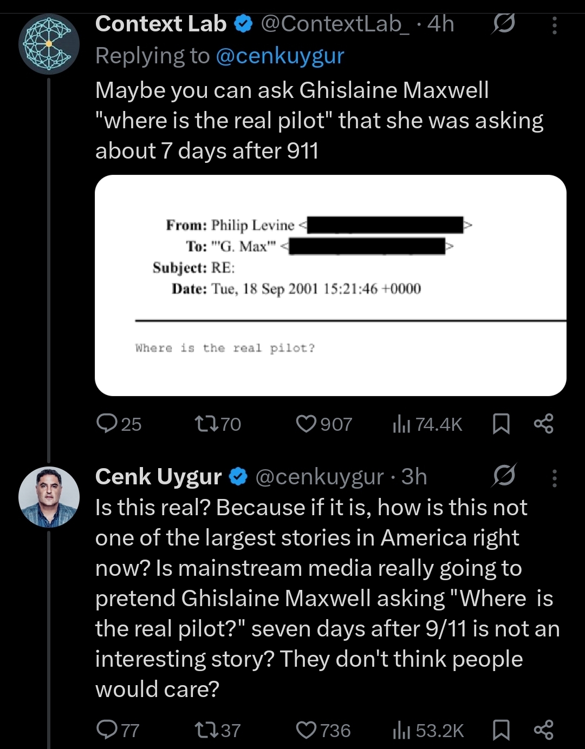Screen dimensions: 585x749
Task: Repost the Context Lab post
Action: pos(205,424)
